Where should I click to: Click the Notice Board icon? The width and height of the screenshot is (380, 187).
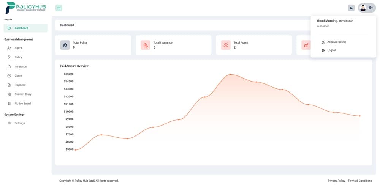[x=9, y=104]
